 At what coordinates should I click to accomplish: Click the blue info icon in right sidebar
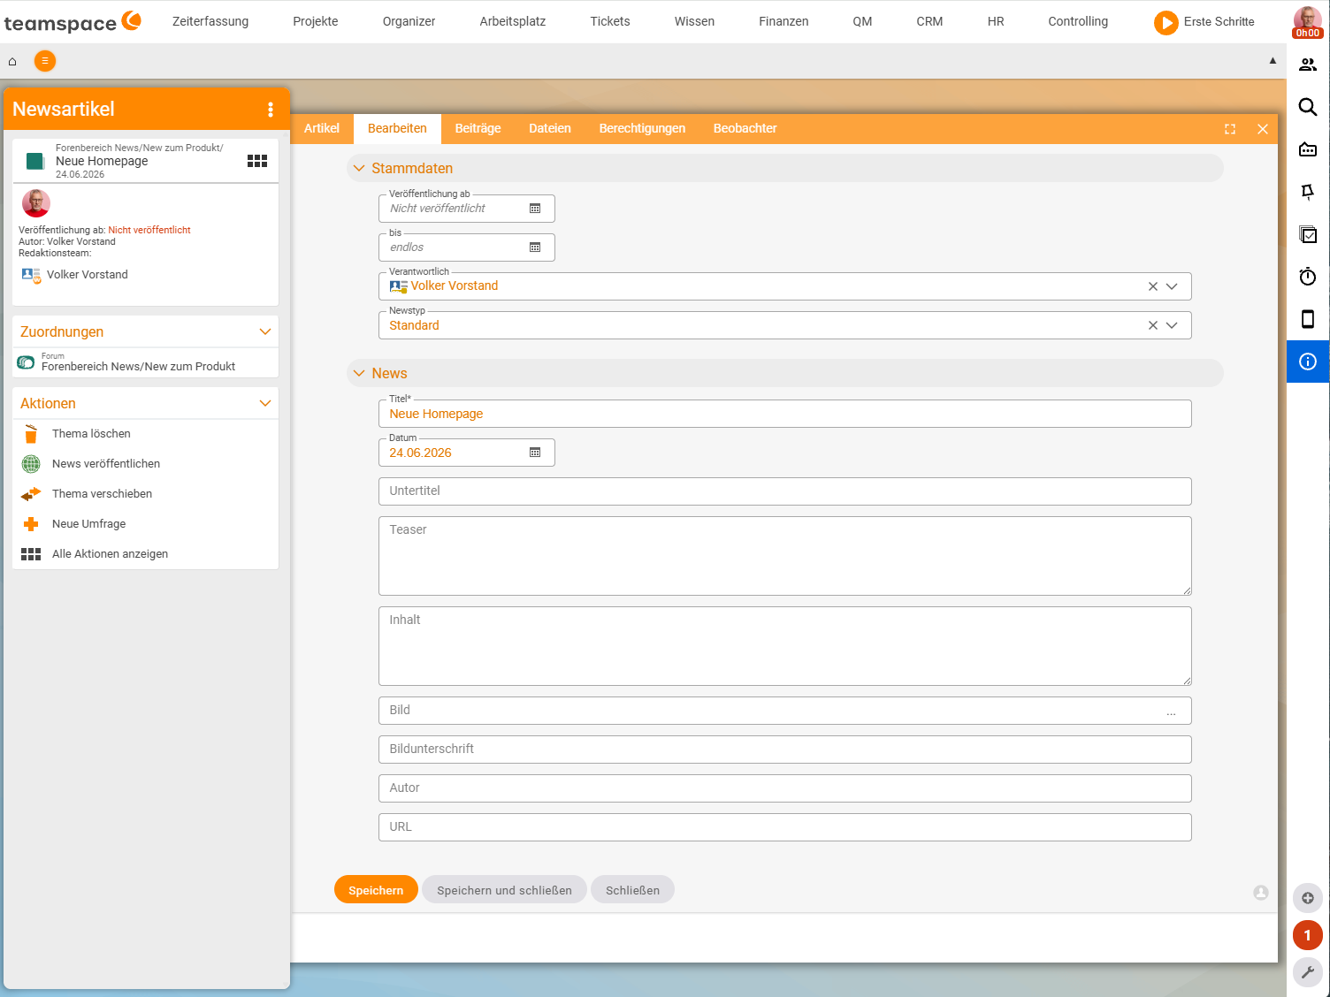point(1308,362)
